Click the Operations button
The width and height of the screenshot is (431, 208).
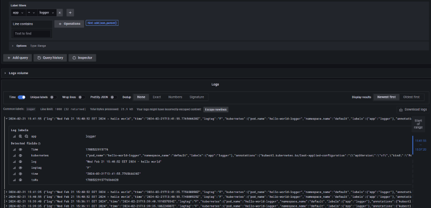click(x=69, y=24)
